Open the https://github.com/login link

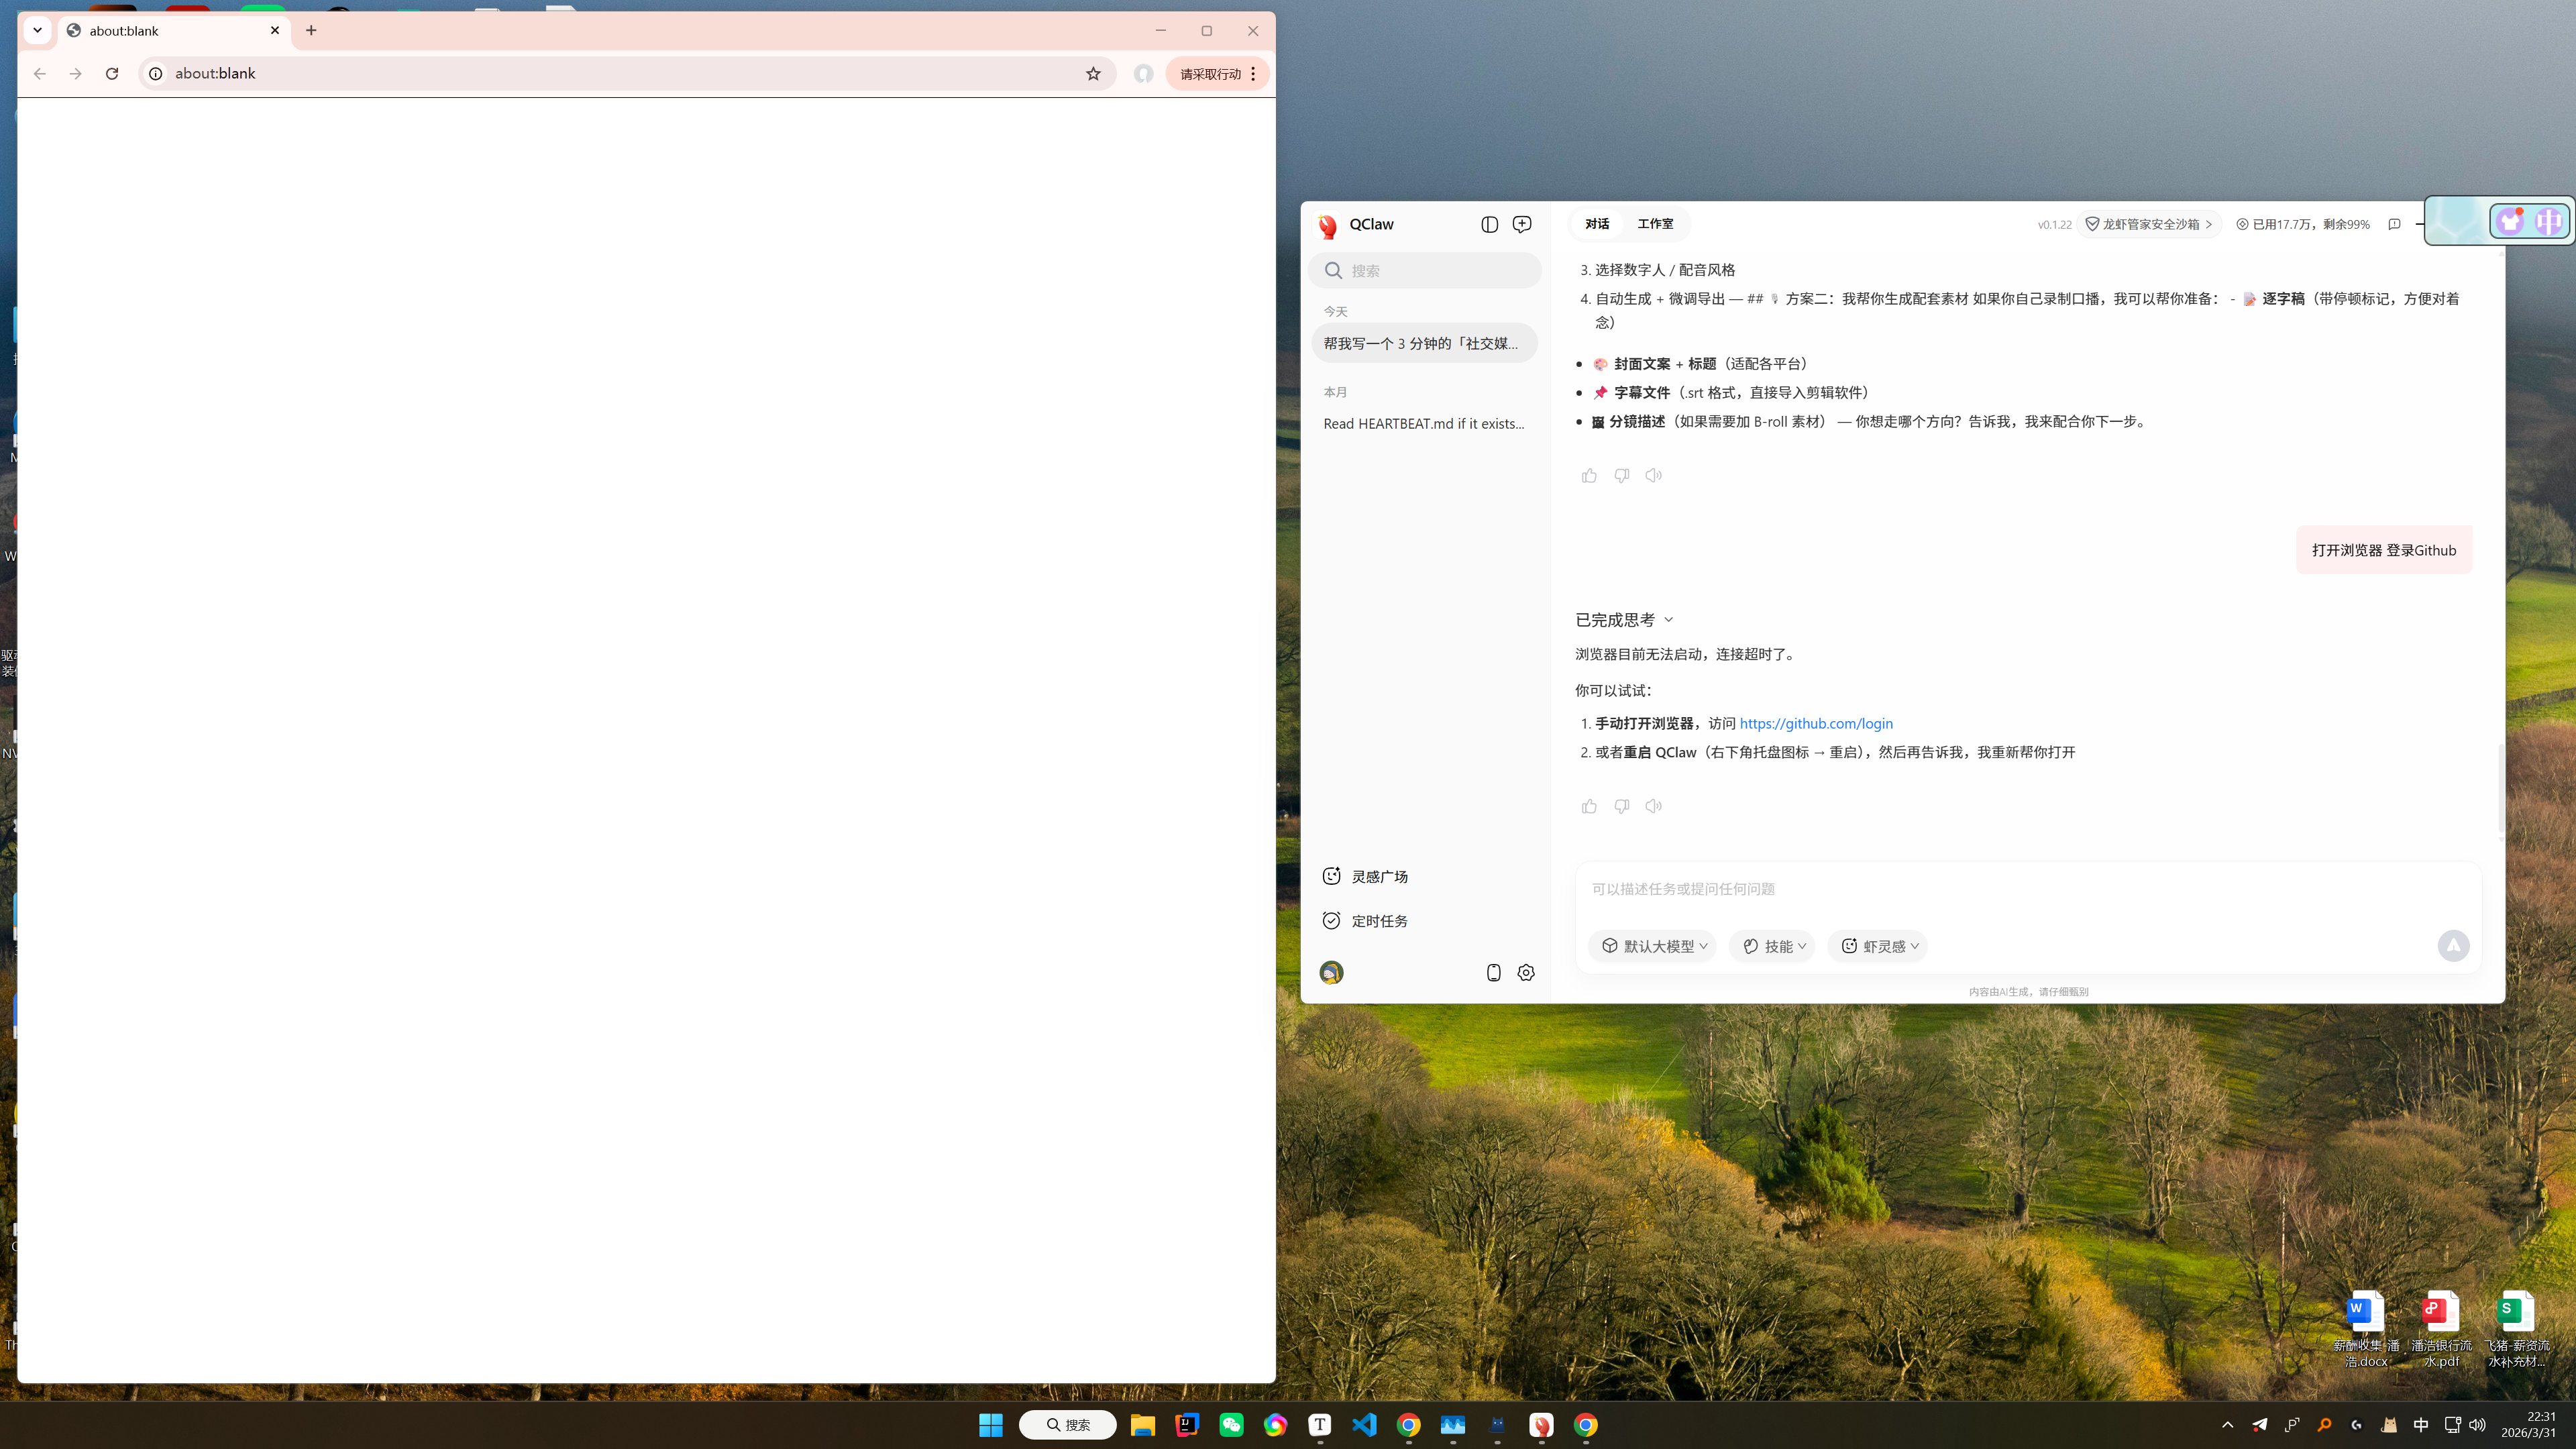point(1816,723)
